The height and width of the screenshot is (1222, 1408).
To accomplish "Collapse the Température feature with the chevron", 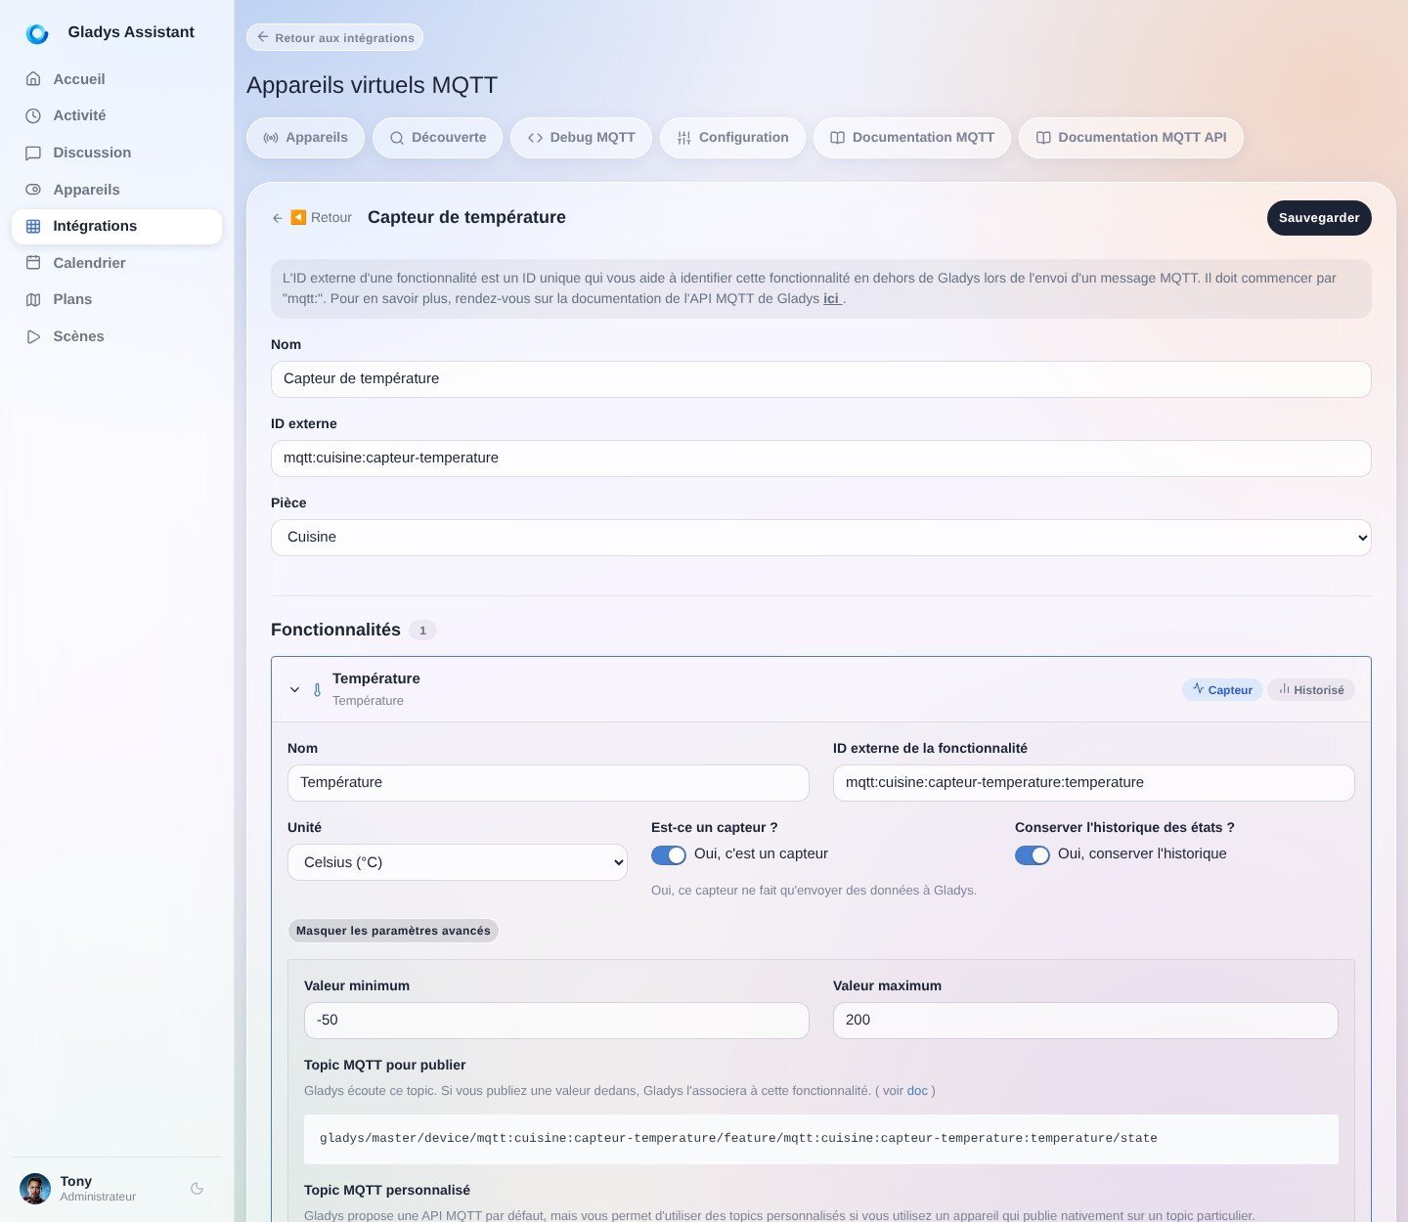I will tap(294, 690).
